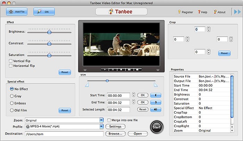This screenshot has width=243, height=141.
Task: Play the video preview
Action: (x=105, y=70)
